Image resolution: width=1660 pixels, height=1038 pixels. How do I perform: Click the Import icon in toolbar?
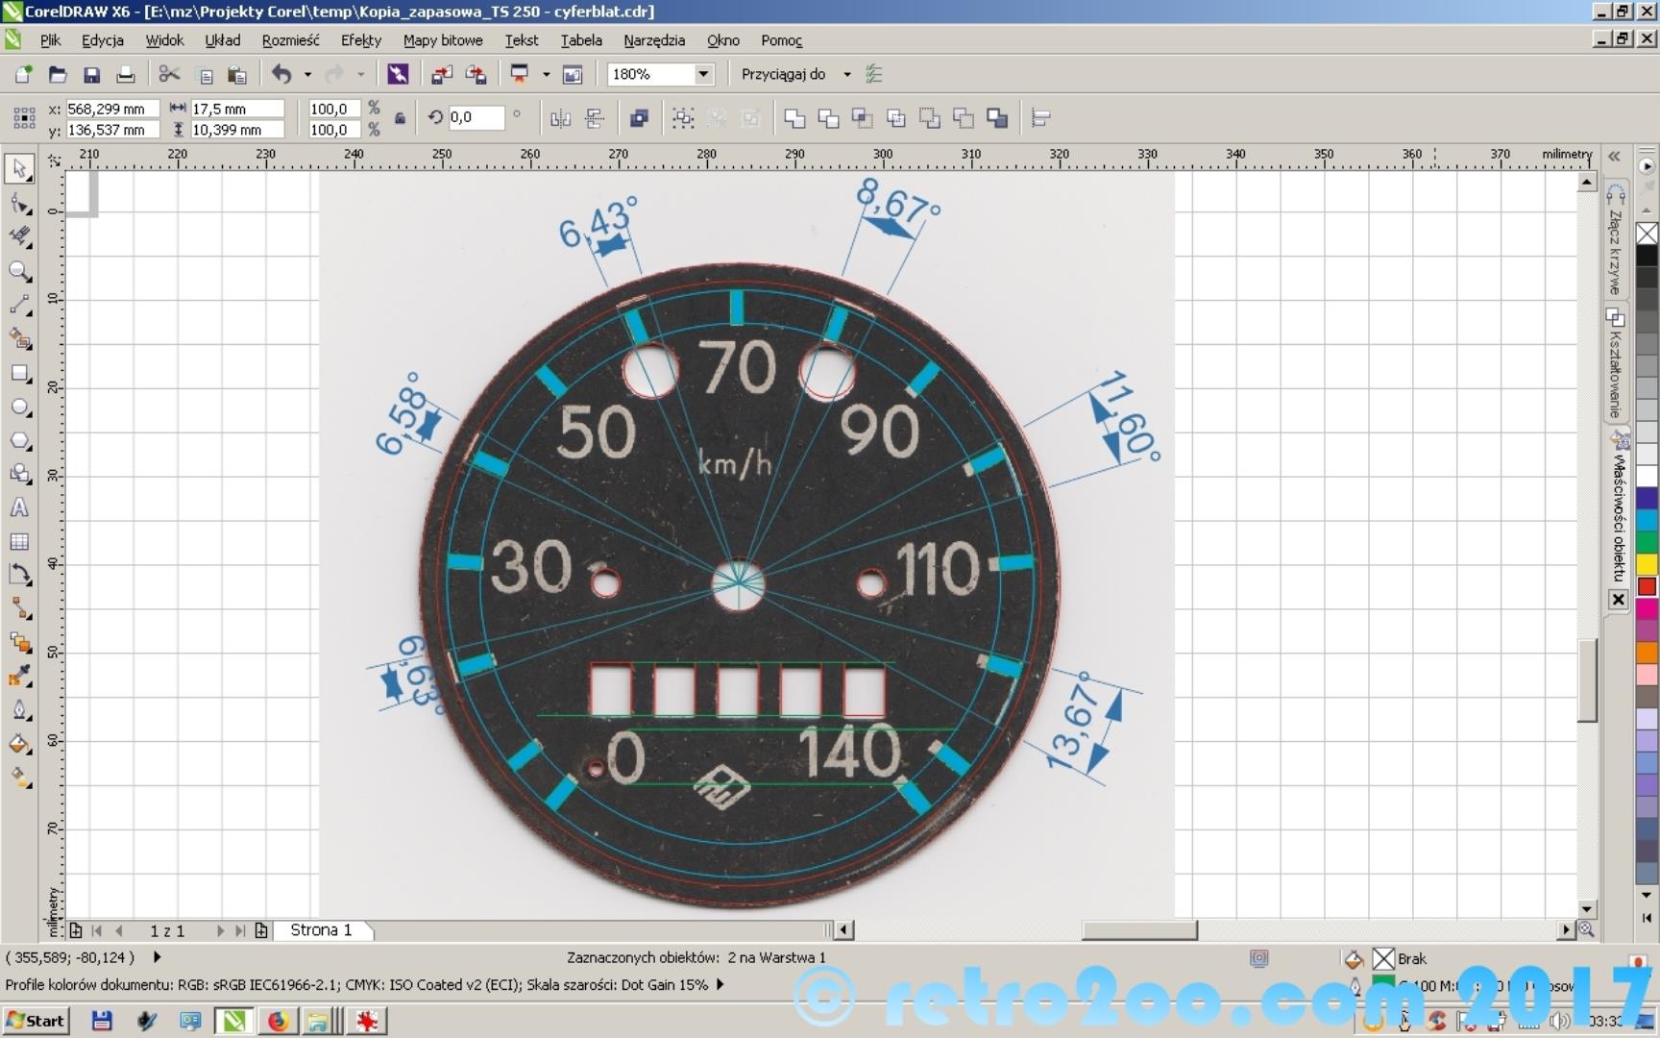point(442,74)
